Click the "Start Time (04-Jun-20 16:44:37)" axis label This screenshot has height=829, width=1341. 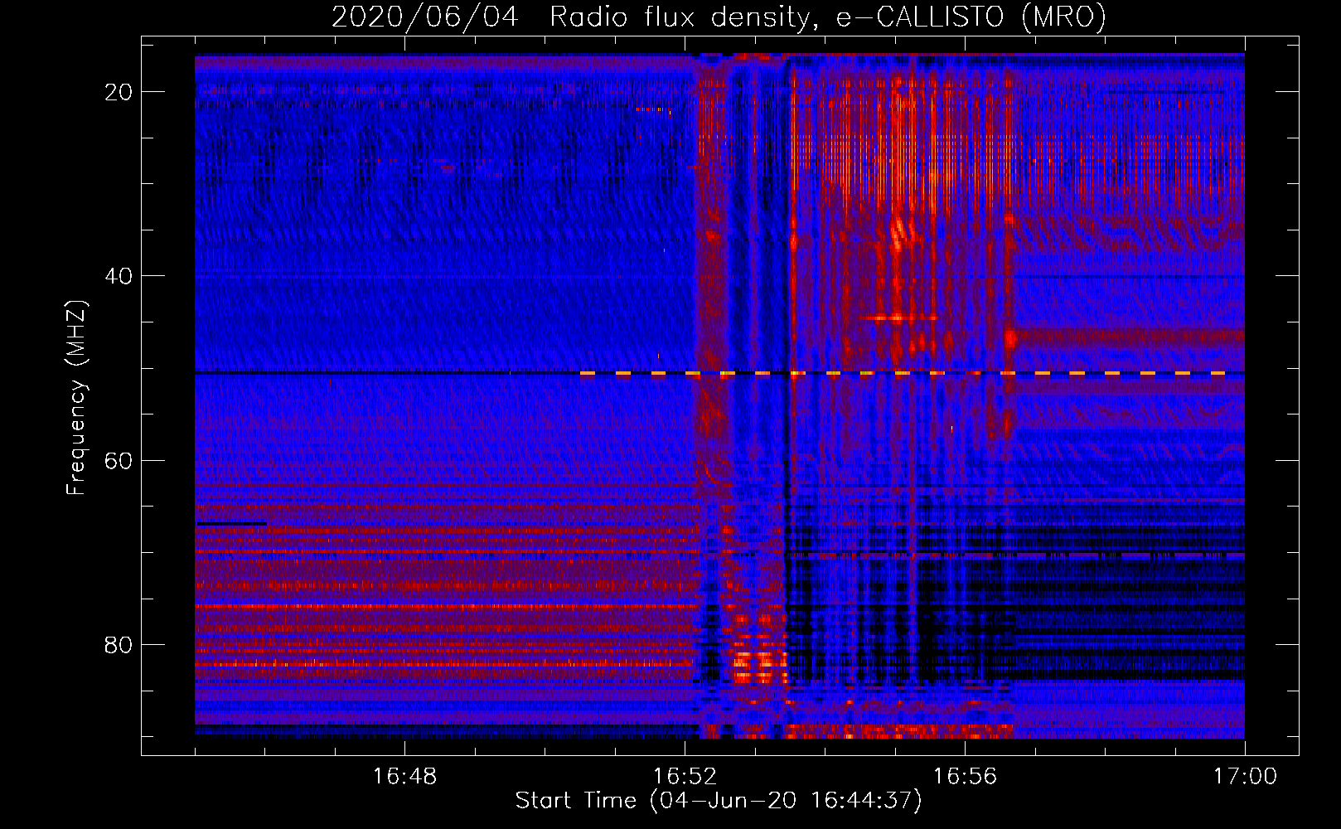[x=719, y=801]
